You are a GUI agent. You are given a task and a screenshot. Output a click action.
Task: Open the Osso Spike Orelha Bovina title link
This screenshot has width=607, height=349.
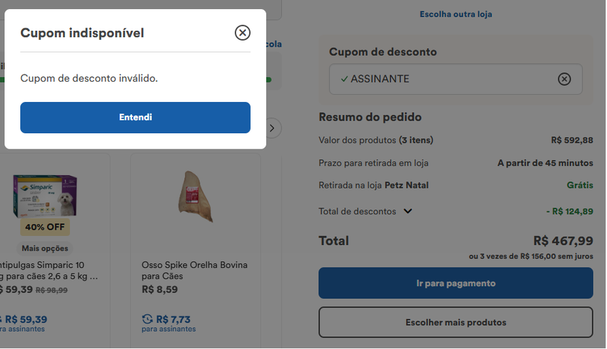click(x=194, y=270)
